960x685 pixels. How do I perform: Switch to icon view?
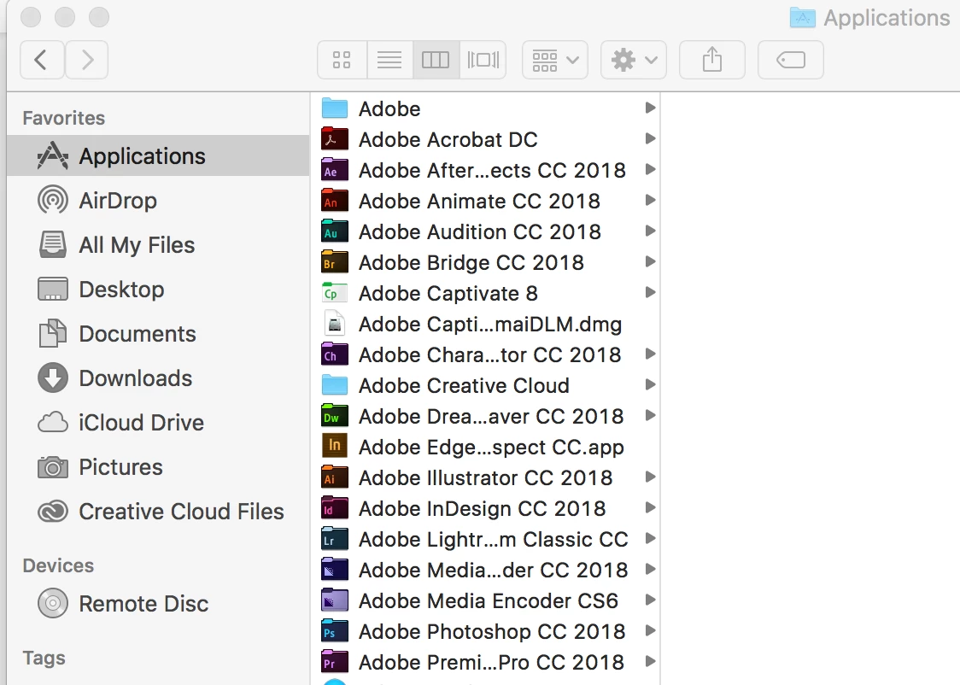pos(342,60)
